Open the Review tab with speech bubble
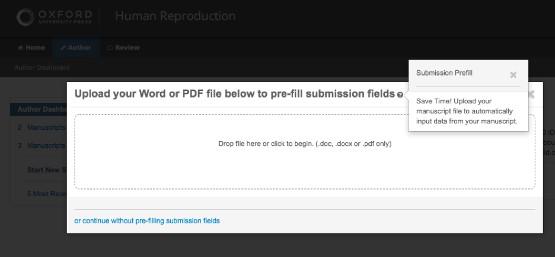The image size is (555, 257). [123, 48]
